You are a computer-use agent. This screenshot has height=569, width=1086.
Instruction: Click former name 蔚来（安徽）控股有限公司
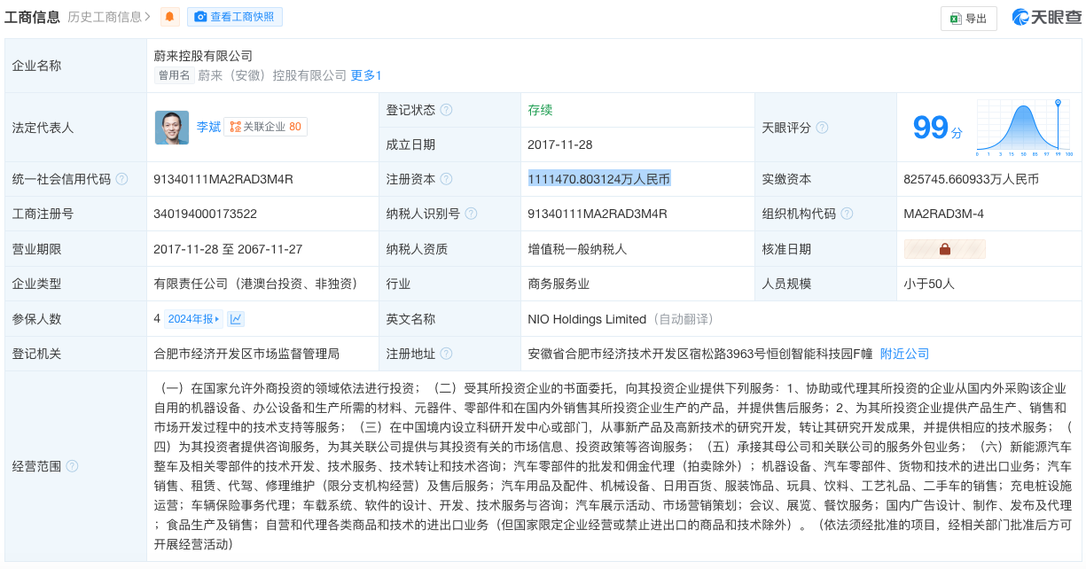pos(272,75)
